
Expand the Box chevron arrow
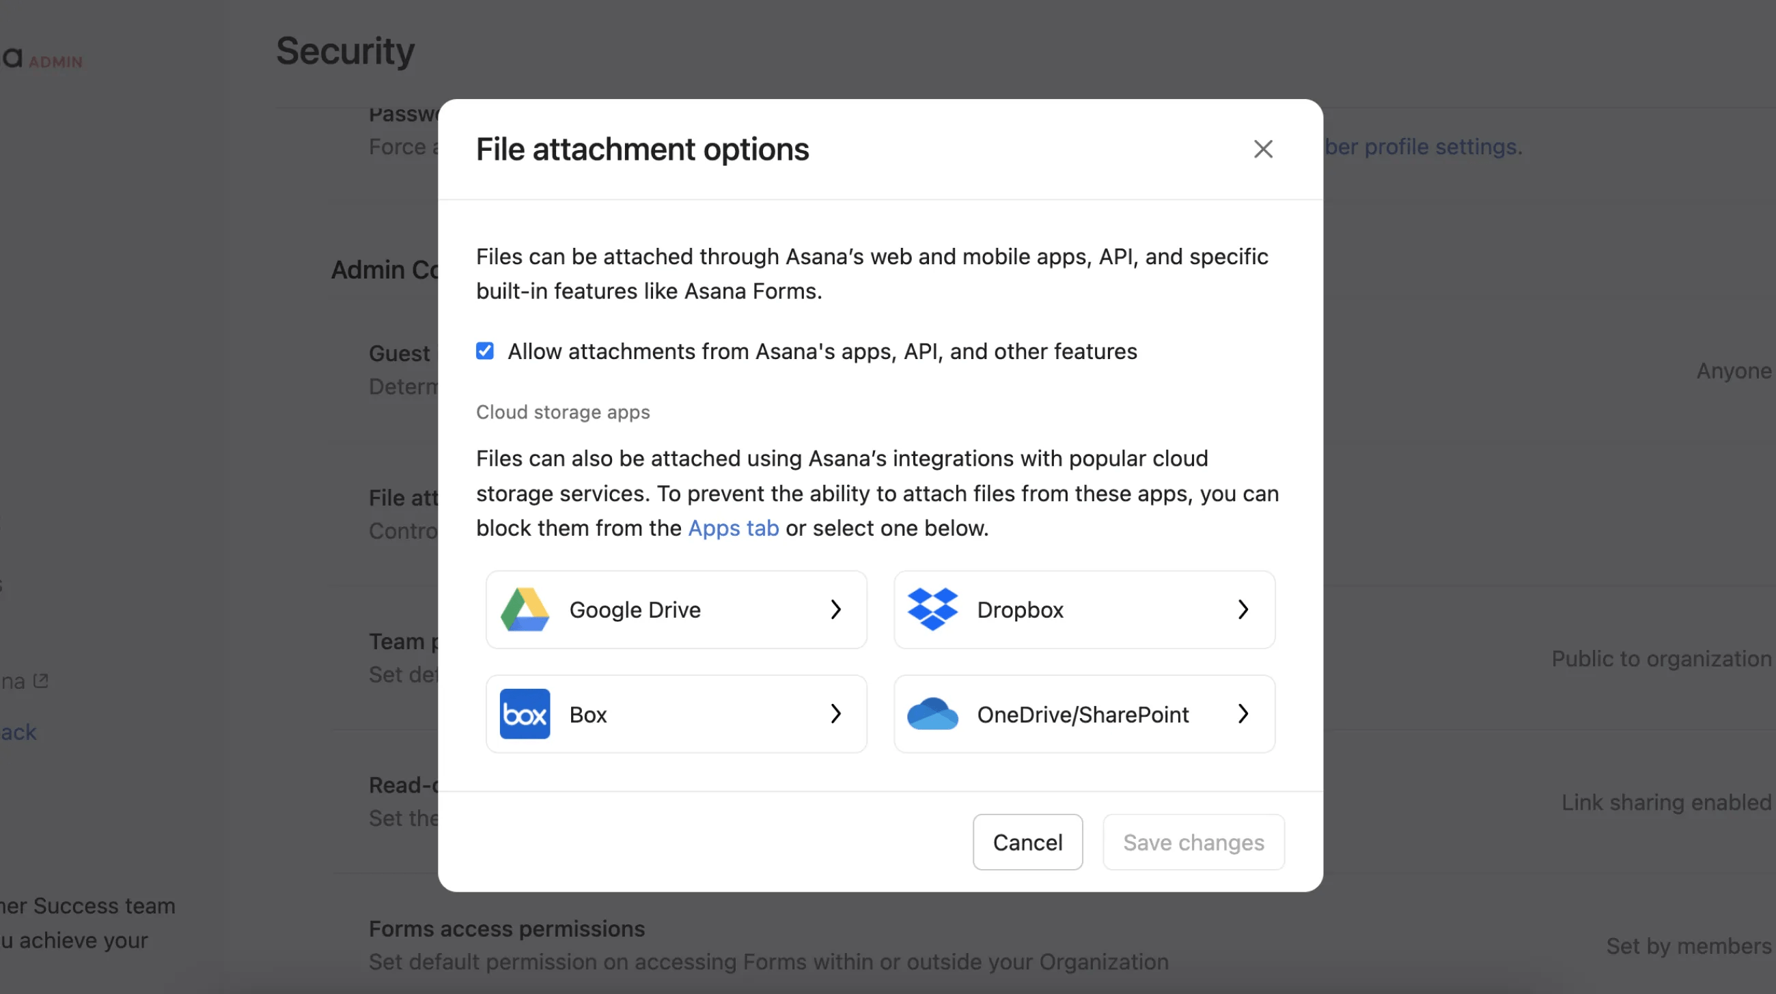[835, 713]
